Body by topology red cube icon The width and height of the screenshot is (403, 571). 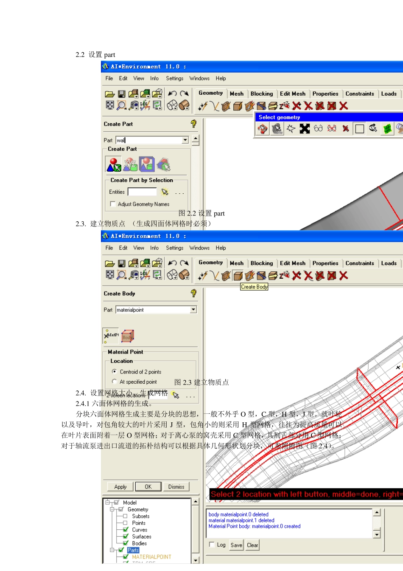pyautogui.click(x=128, y=336)
